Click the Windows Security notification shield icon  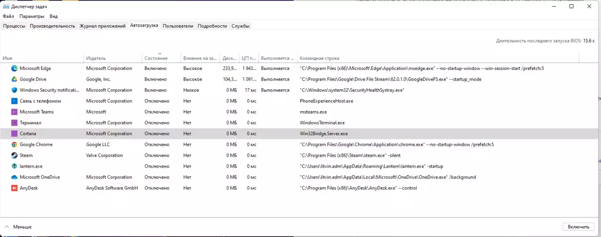click(x=15, y=90)
